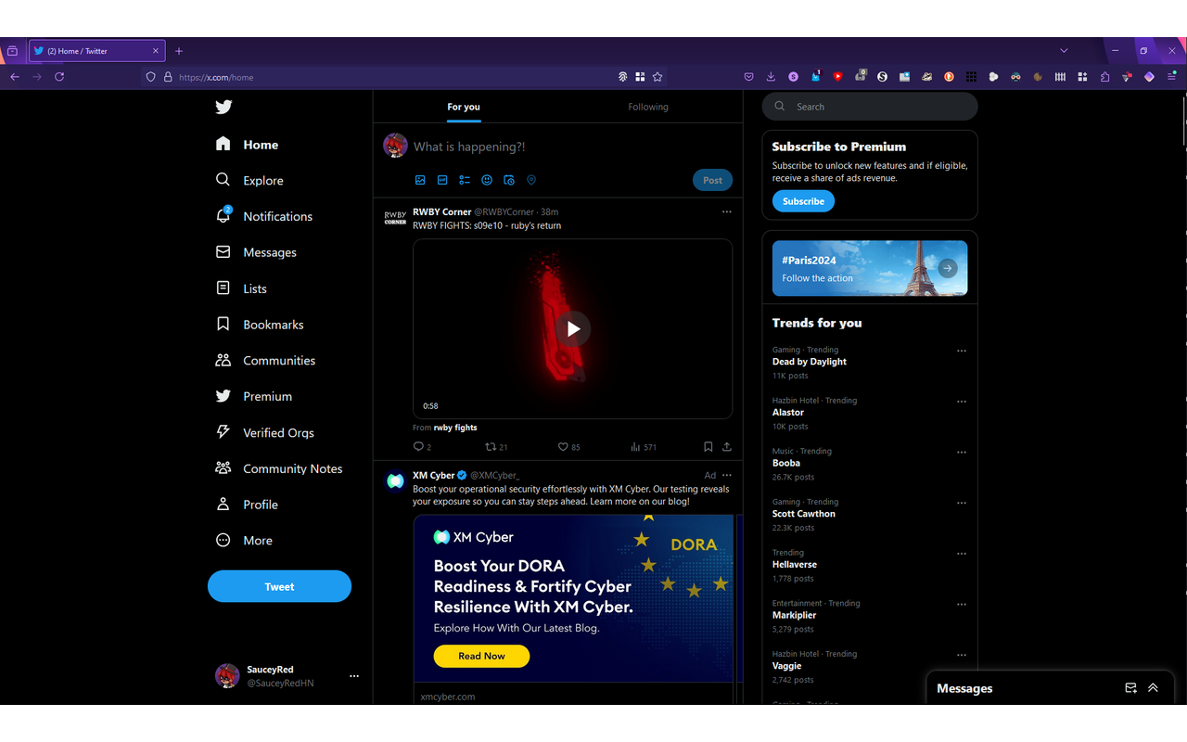Click the Subscribe to Premium button
The height and width of the screenshot is (742, 1187).
click(x=803, y=201)
